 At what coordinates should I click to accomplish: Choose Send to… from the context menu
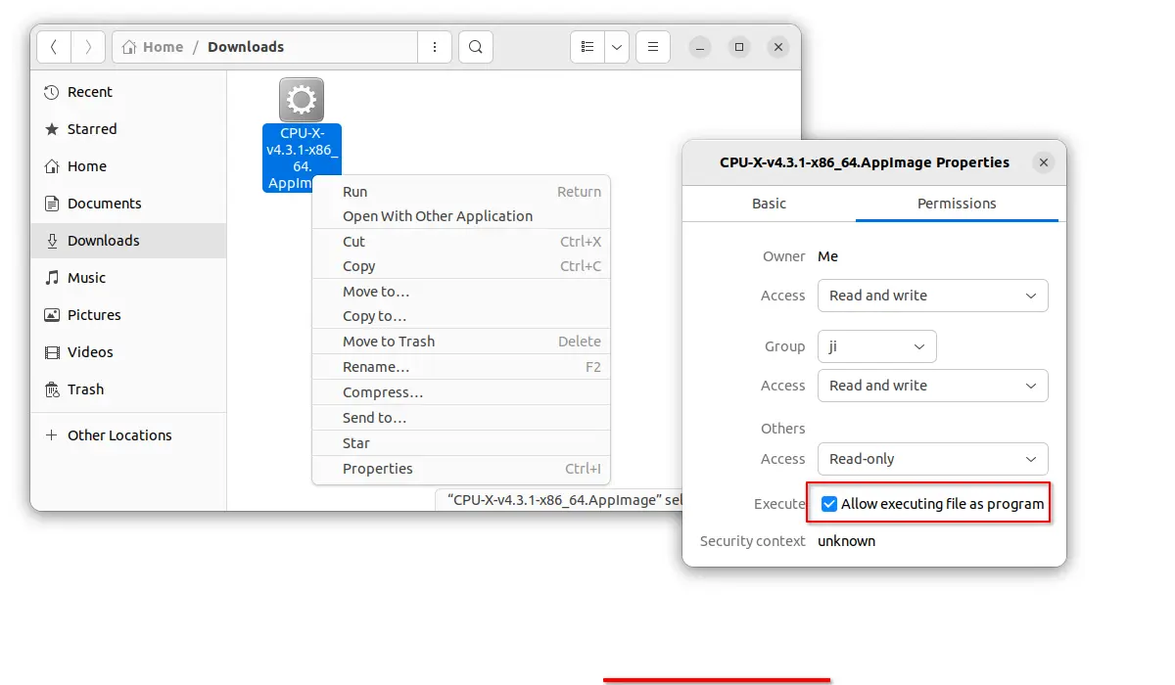(461, 418)
